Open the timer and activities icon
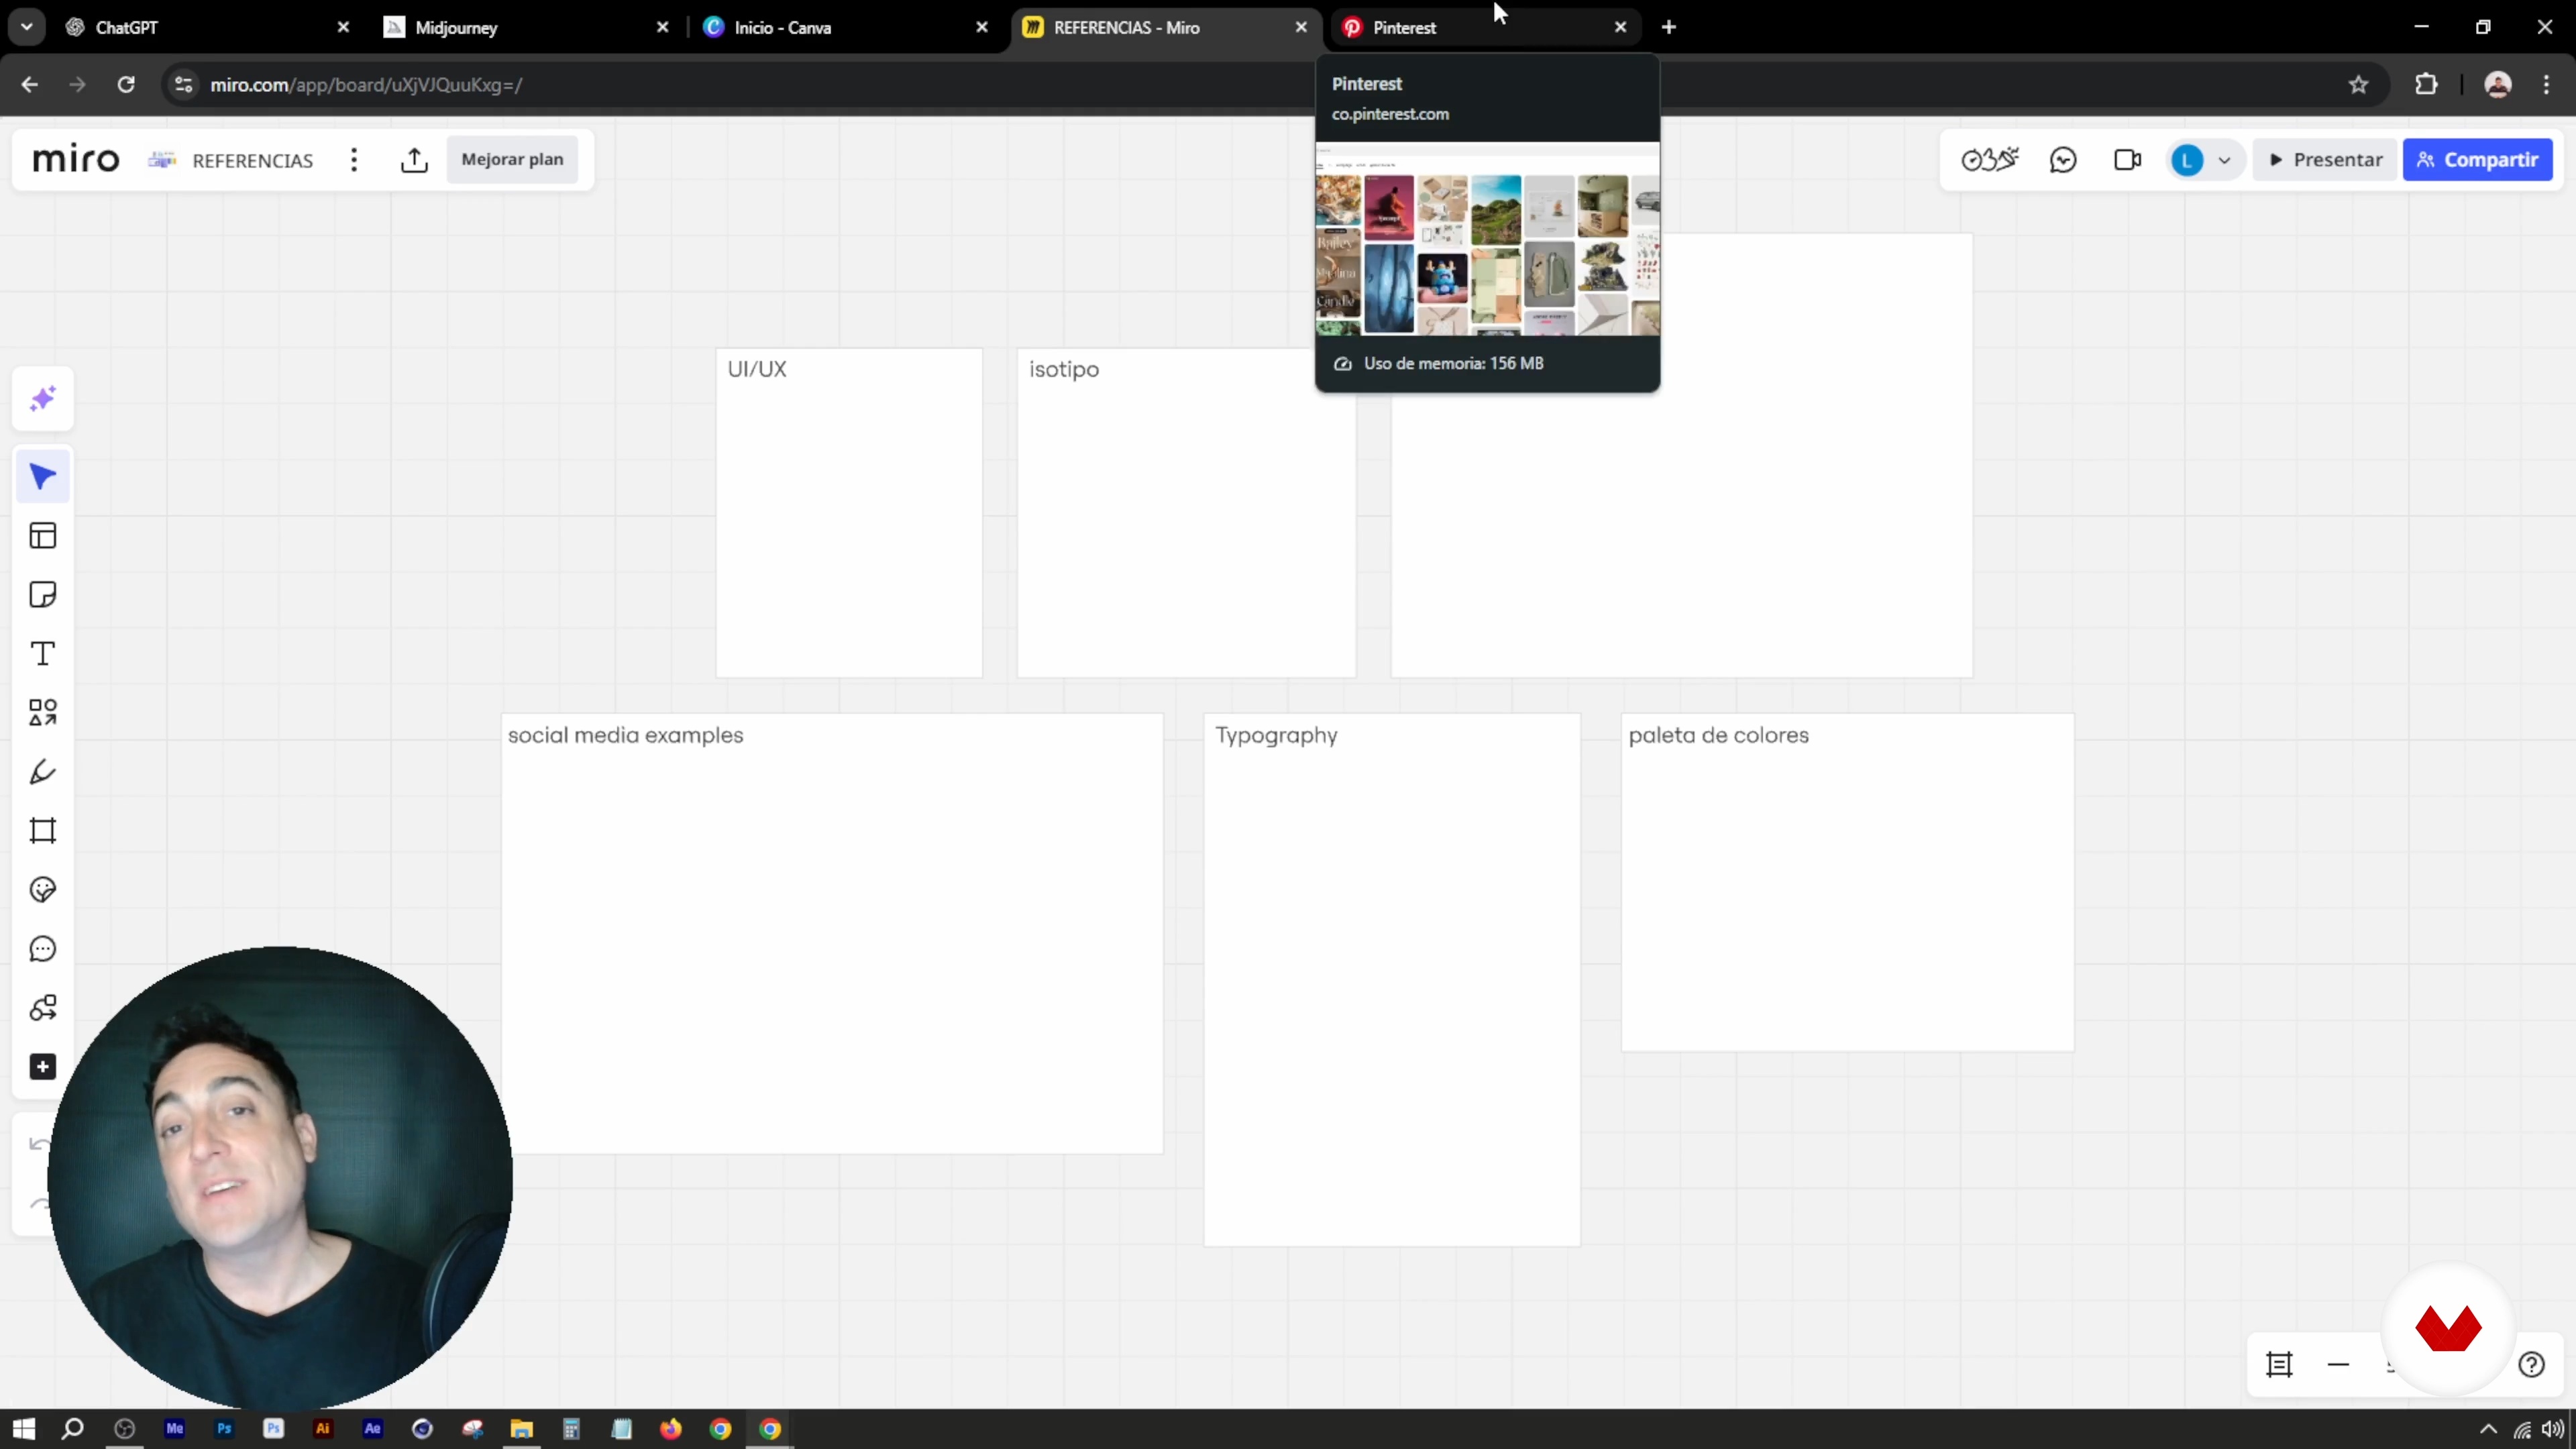The height and width of the screenshot is (1449, 2576). pos(1990,160)
